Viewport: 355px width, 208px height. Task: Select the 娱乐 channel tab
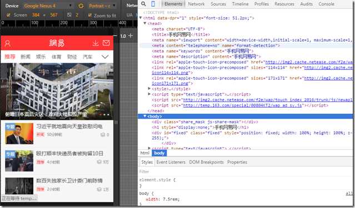pos(41,57)
